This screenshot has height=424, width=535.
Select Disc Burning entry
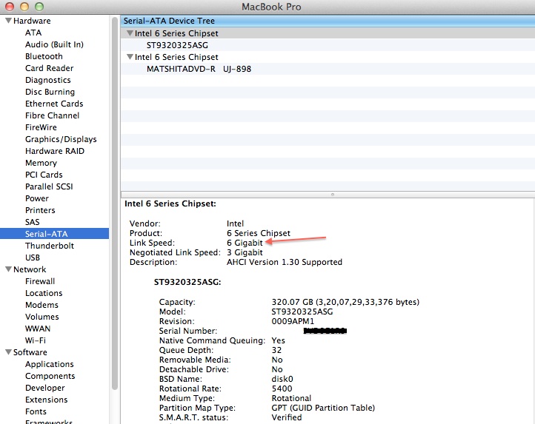[50, 92]
